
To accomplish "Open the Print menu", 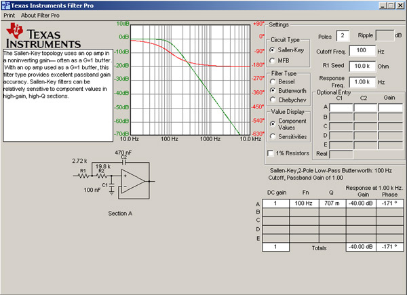I will pyautogui.click(x=9, y=16).
